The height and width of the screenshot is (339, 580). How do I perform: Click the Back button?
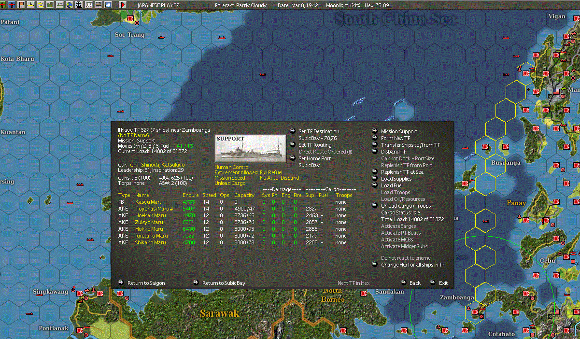click(x=415, y=282)
